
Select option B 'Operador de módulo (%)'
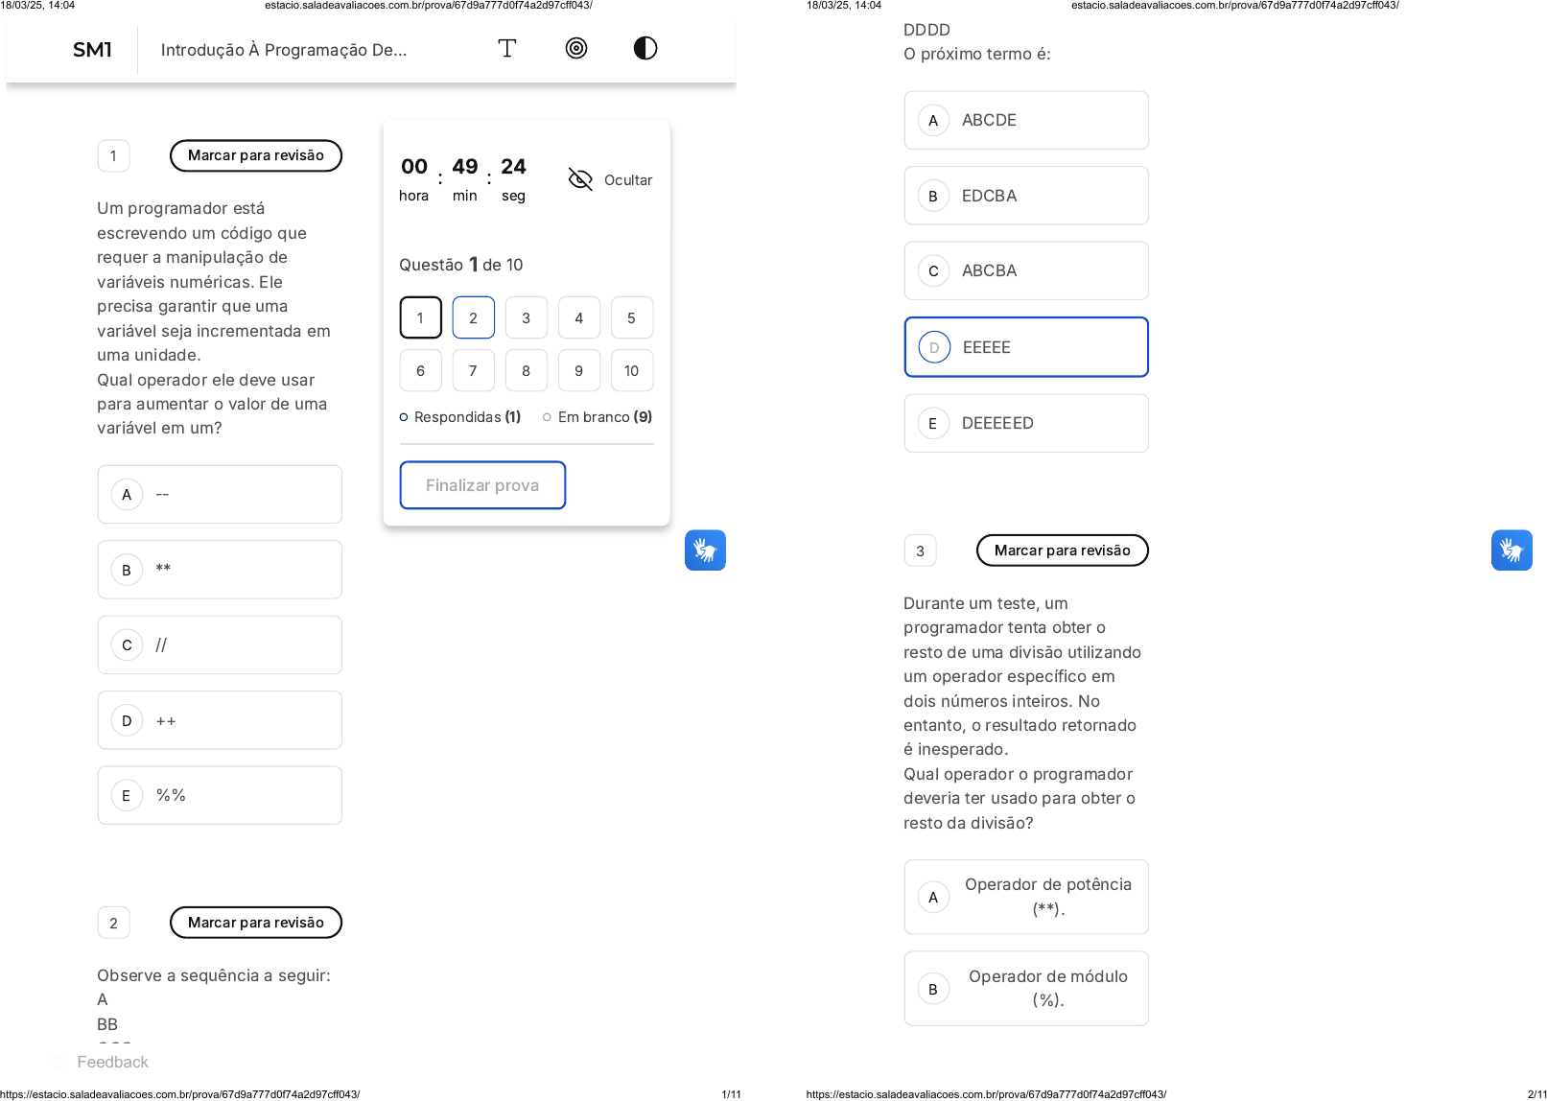point(1026,989)
